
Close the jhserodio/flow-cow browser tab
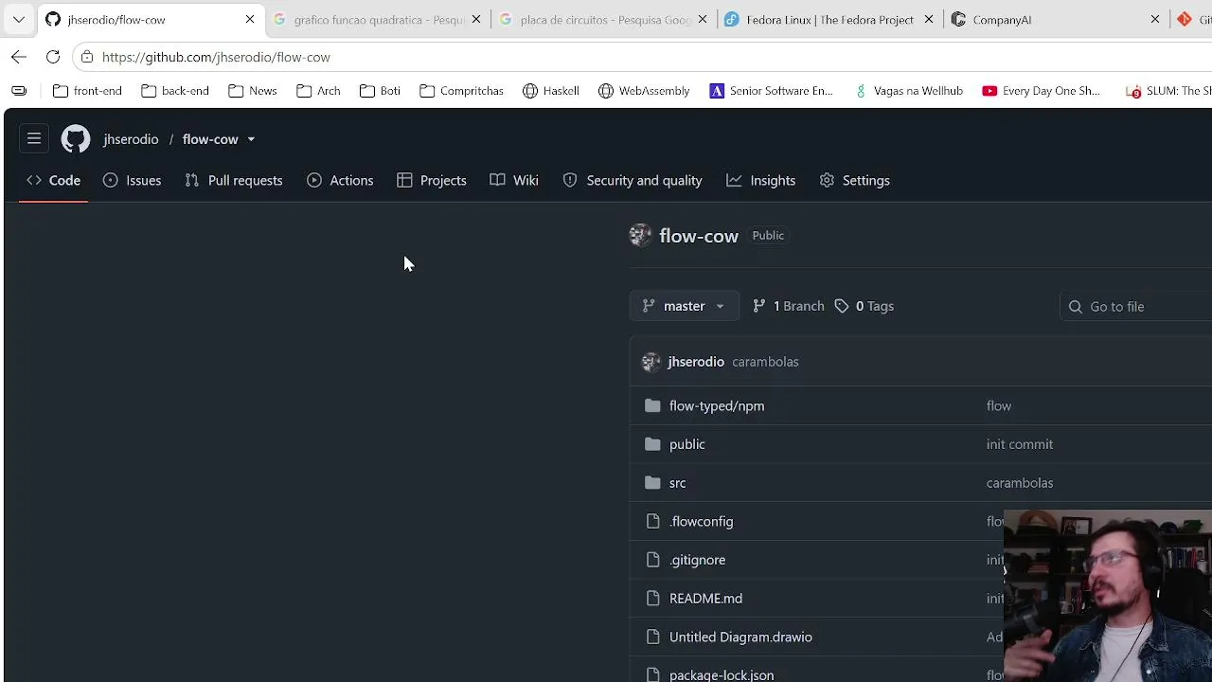(x=250, y=19)
